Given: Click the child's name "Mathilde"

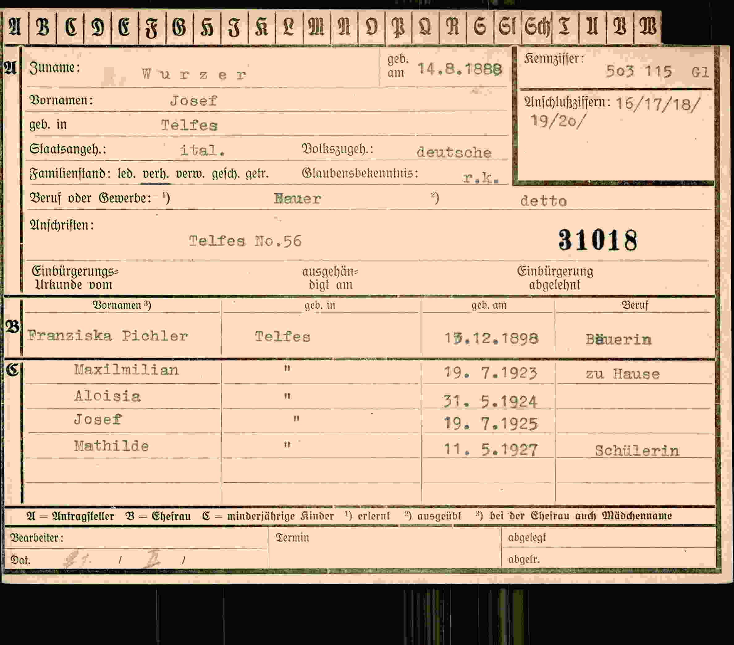Looking at the screenshot, I should point(111,446).
